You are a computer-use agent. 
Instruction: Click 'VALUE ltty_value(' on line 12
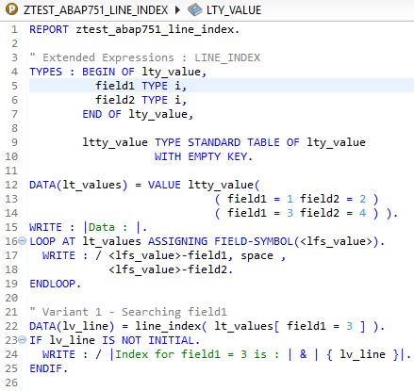click(204, 185)
